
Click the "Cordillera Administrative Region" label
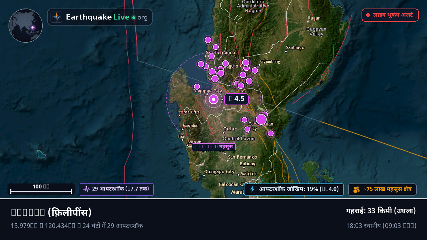click(x=253, y=6)
